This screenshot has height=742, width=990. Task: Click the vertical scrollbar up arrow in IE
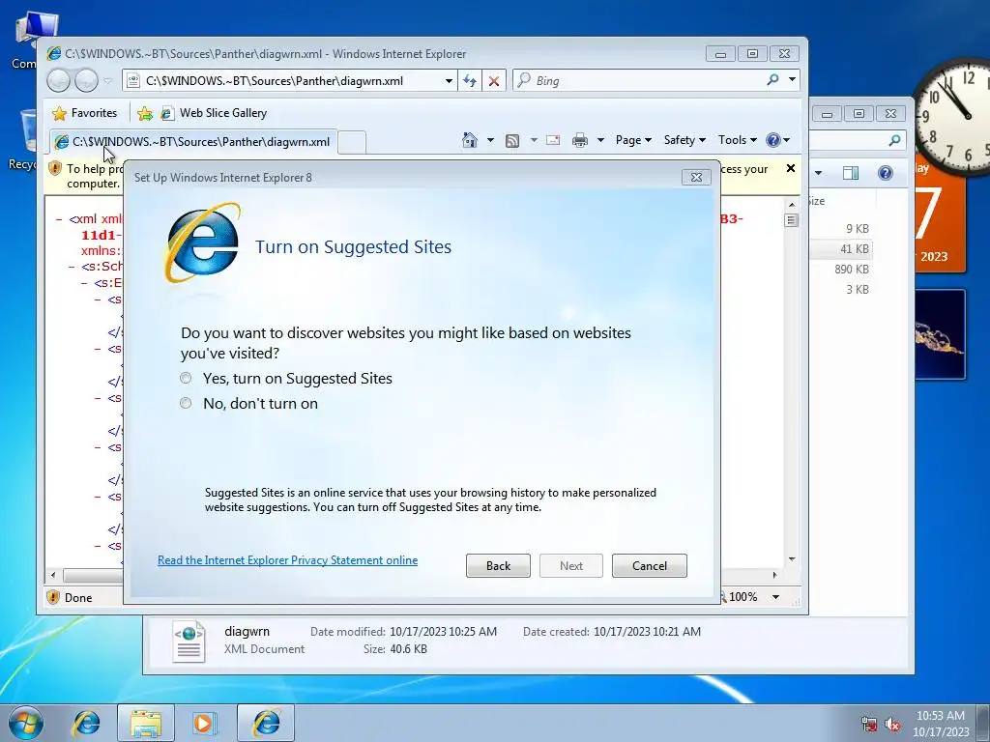pos(791,205)
